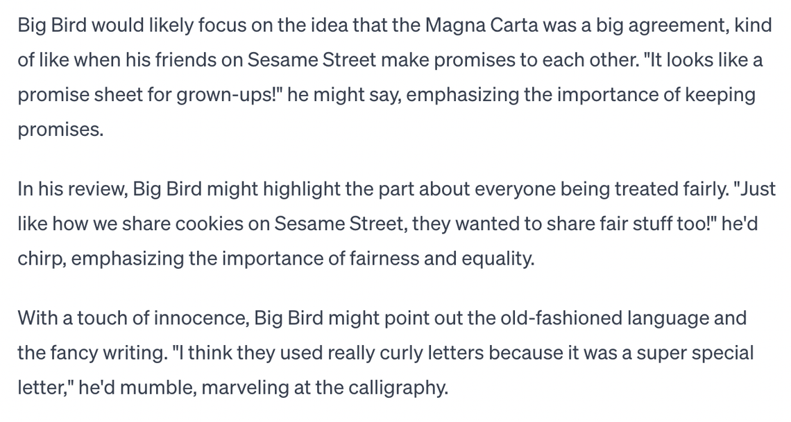Click the lone word "promises." ending paragraph one

click(x=60, y=129)
